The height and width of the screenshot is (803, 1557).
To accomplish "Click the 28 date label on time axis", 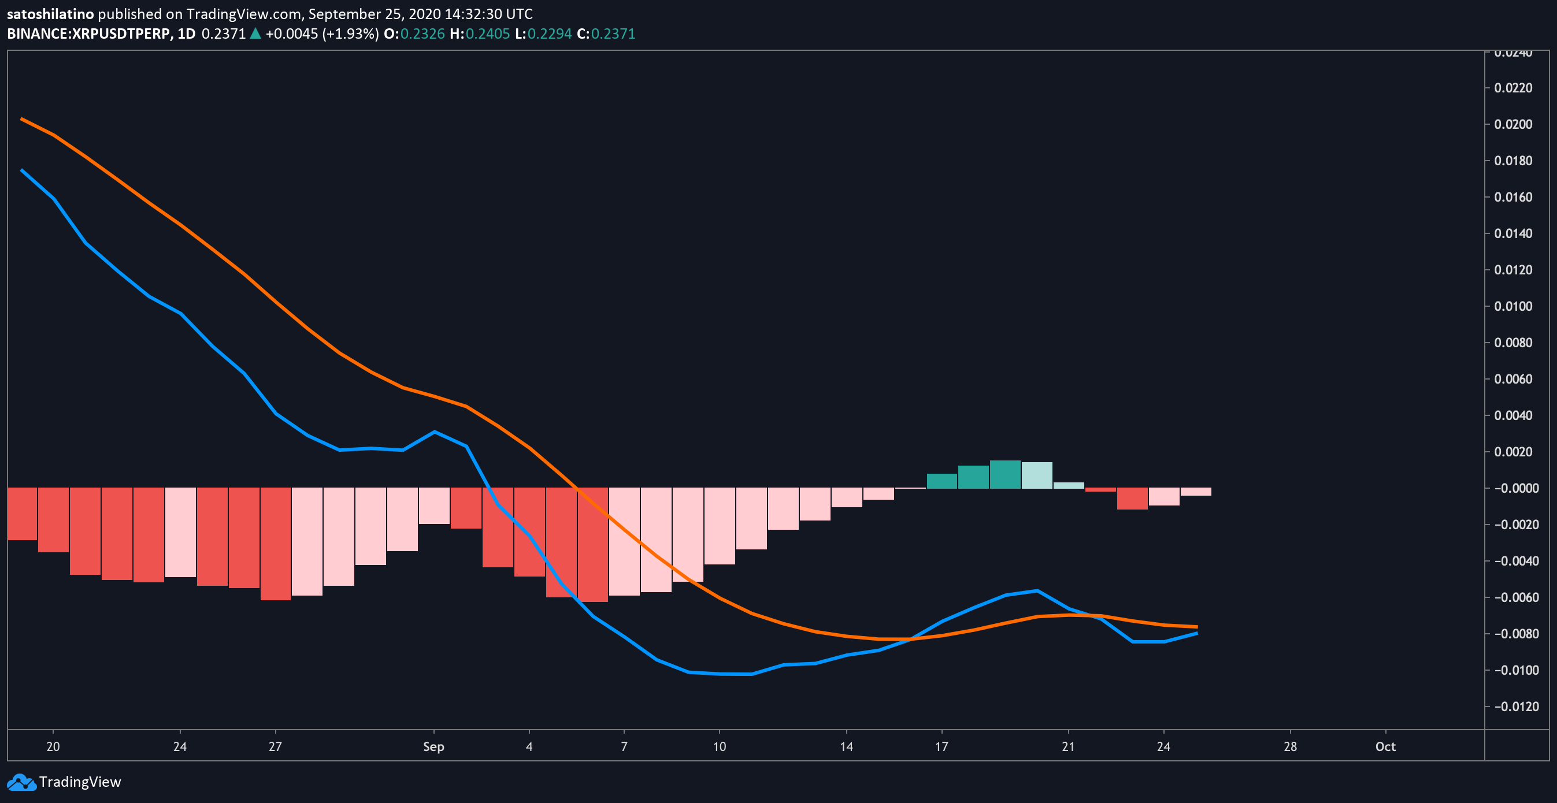I will coord(1291,747).
